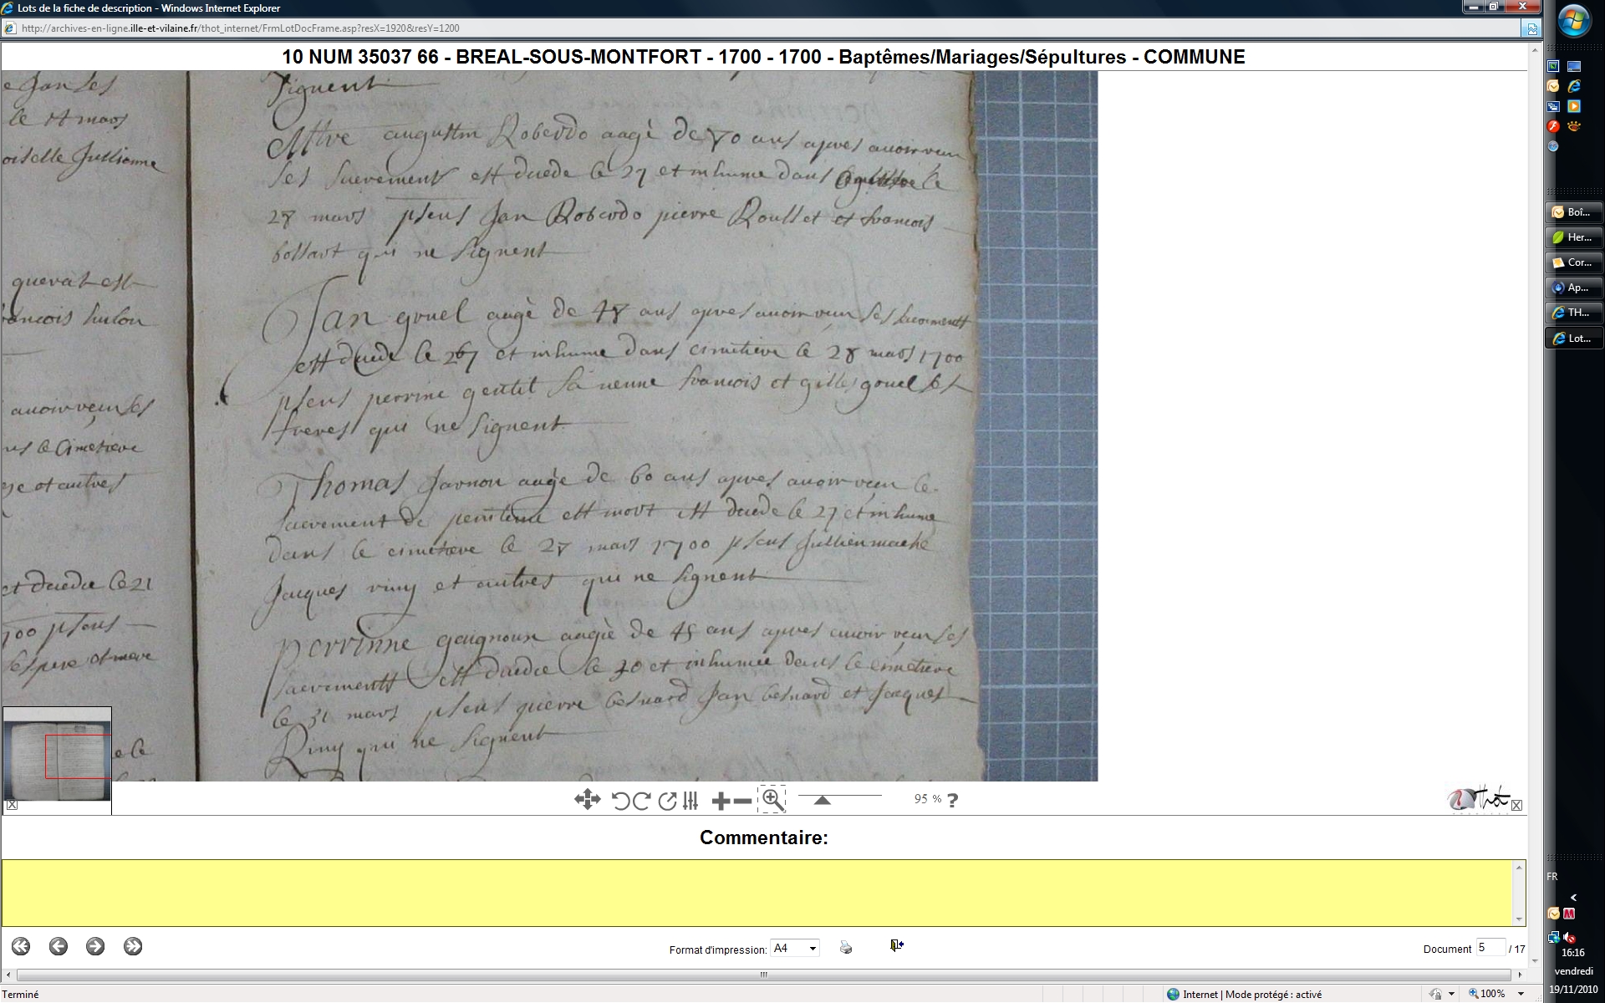Viewport: 1605px width, 1003px height.
Task: Go to the next document page
Action: 95,946
